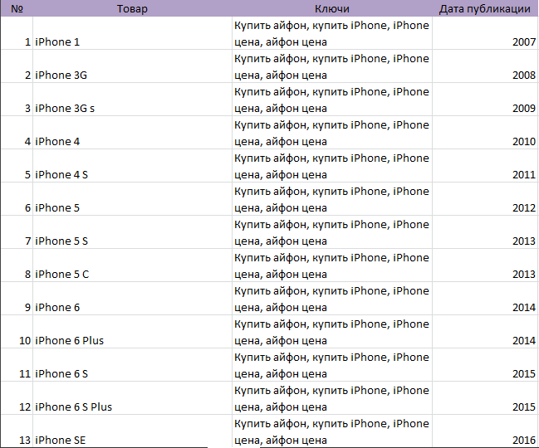Image resolution: width=539 pixels, height=448 pixels.
Task: Select the date cell '2010'
Action: pos(485,133)
